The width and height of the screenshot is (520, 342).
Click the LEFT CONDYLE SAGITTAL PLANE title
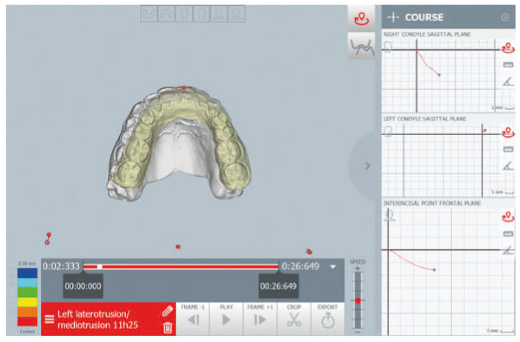pos(425,119)
